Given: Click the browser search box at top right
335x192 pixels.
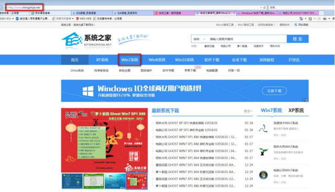Looking at the screenshot, I should coord(301,7).
